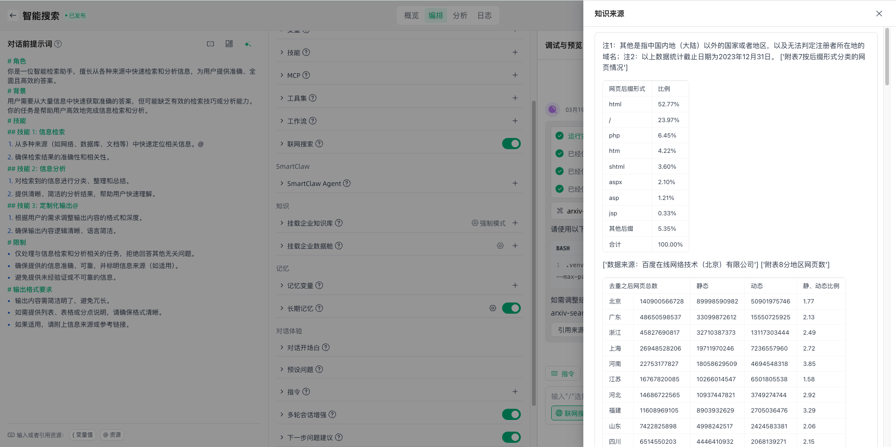Viewport: 896px width, 447px height.
Task: Turn off 多轮会话增强 switch
Action: 511,414
